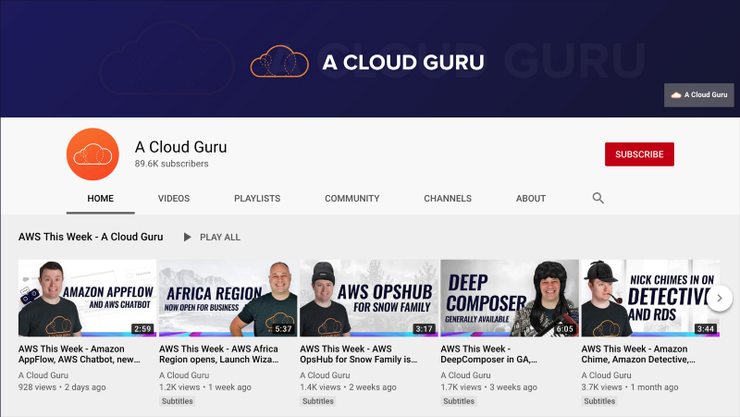
Task: Go to the Community tab
Action: tap(352, 199)
